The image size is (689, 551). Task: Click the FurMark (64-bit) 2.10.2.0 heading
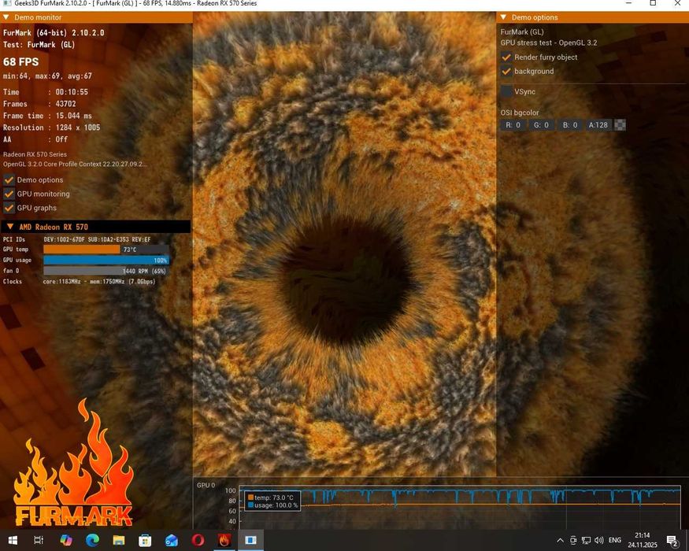54,33
